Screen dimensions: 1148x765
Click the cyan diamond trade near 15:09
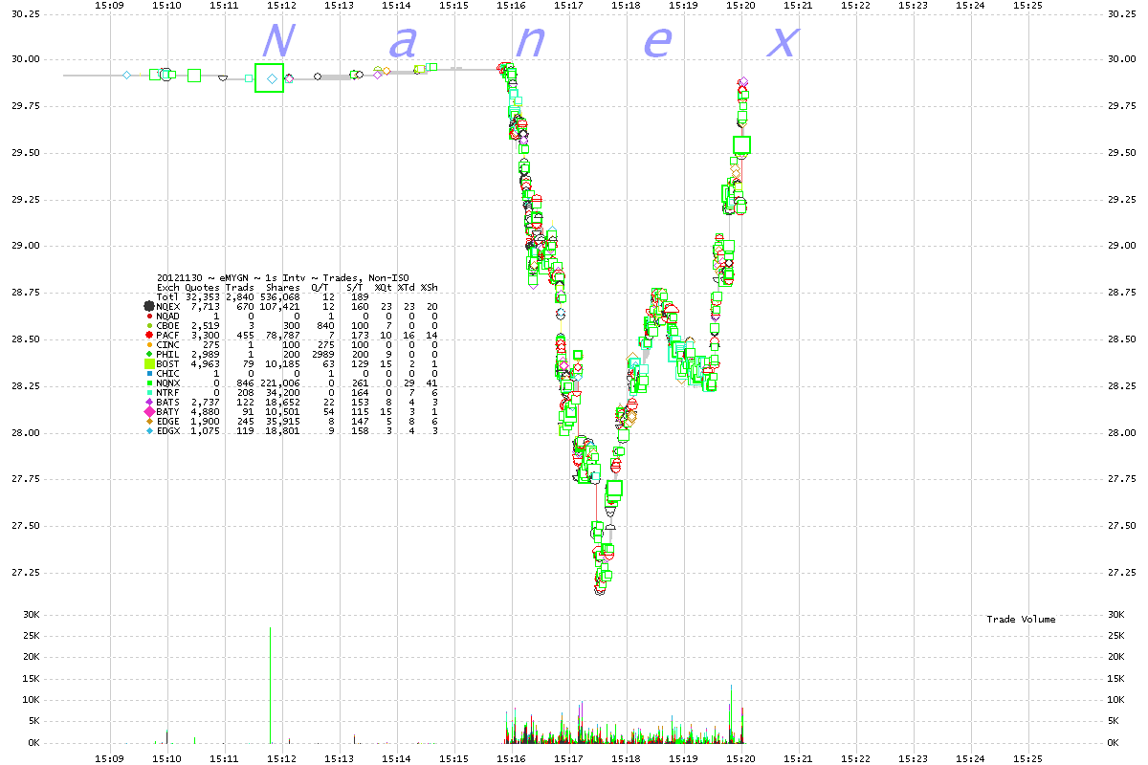pyautogui.click(x=126, y=75)
